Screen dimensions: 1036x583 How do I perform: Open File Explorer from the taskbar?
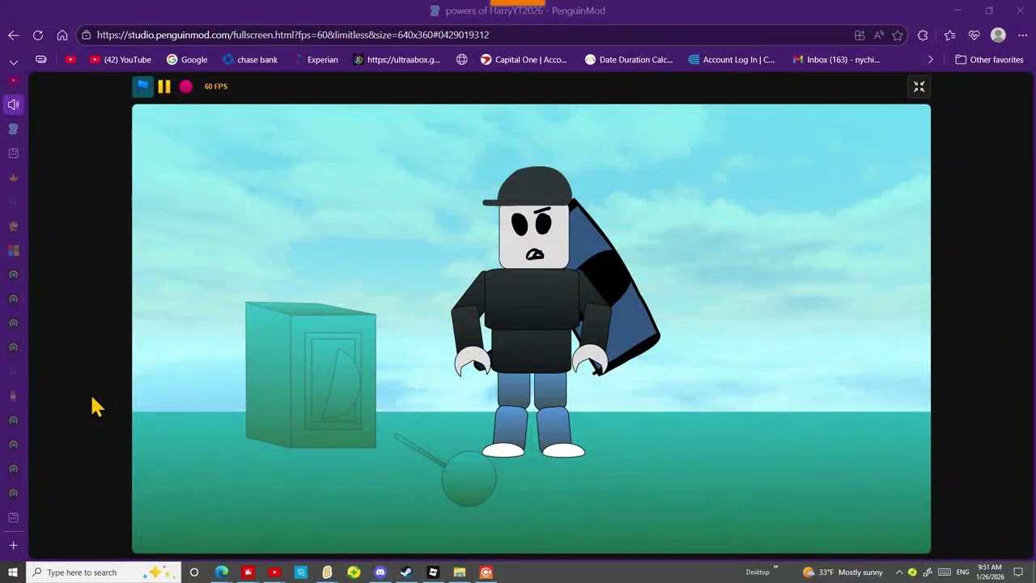[x=459, y=572]
